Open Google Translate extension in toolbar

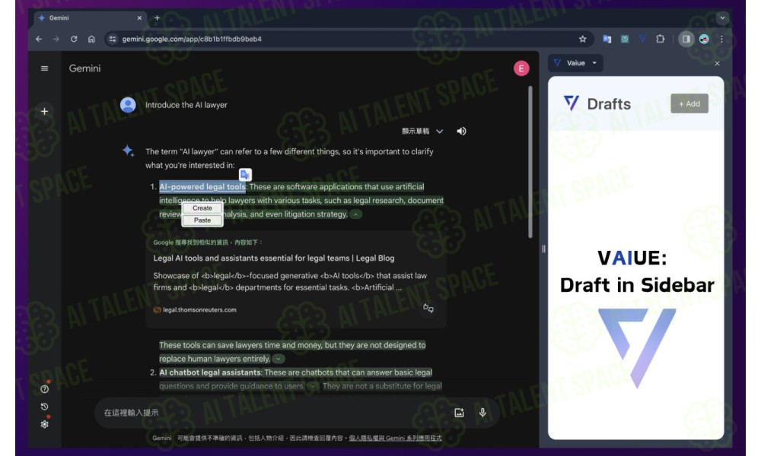[607, 39]
